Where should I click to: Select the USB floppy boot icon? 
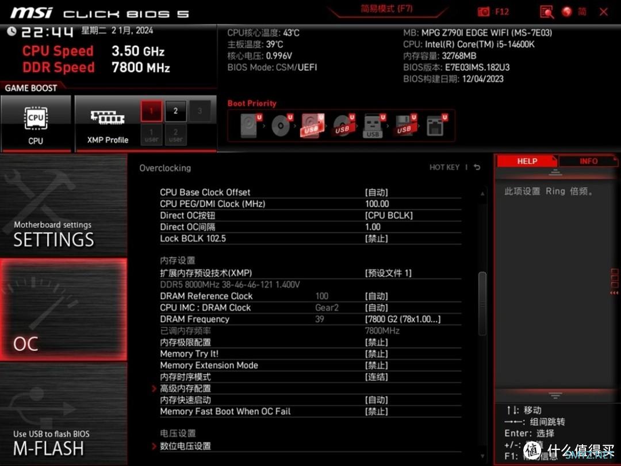coord(405,125)
